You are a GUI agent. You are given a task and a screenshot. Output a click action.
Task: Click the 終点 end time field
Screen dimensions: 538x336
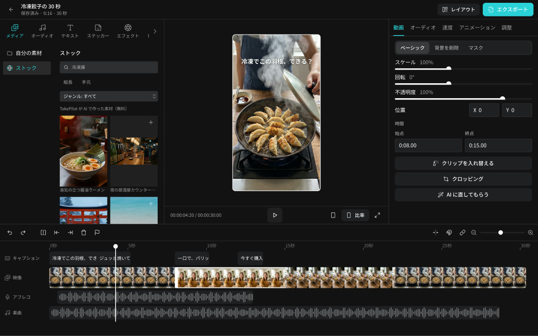(498, 145)
